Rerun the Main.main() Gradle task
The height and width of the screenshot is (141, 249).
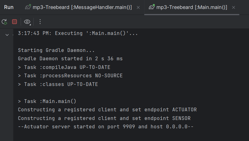point(4,22)
